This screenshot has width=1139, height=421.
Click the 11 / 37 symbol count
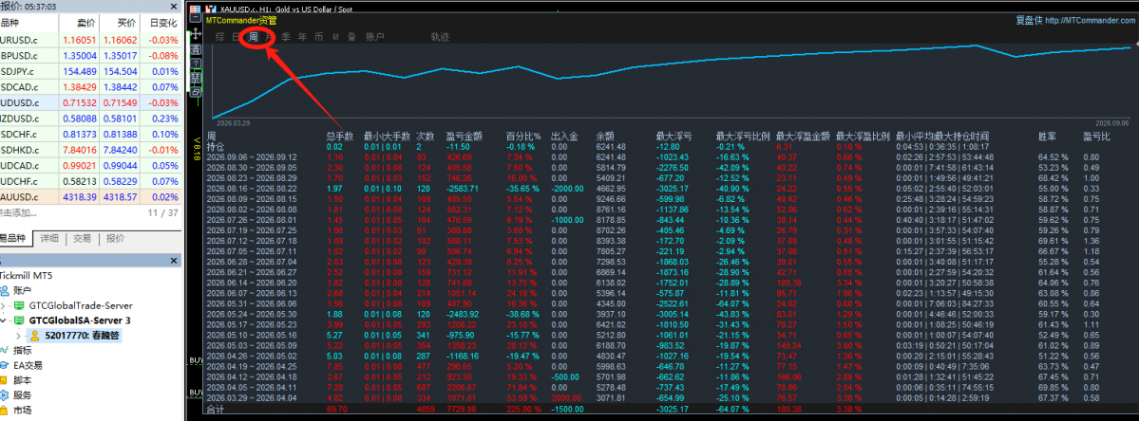click(162, 213)
